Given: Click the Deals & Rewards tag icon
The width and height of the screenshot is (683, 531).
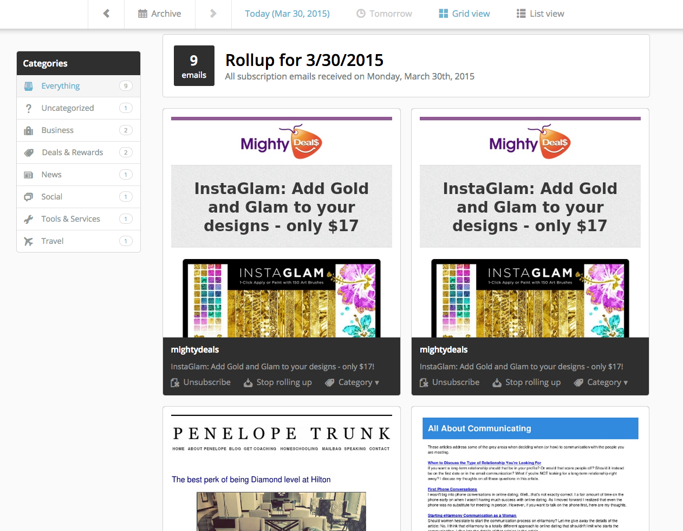Looking at the screenshot, I should click(x=29, y=152).
